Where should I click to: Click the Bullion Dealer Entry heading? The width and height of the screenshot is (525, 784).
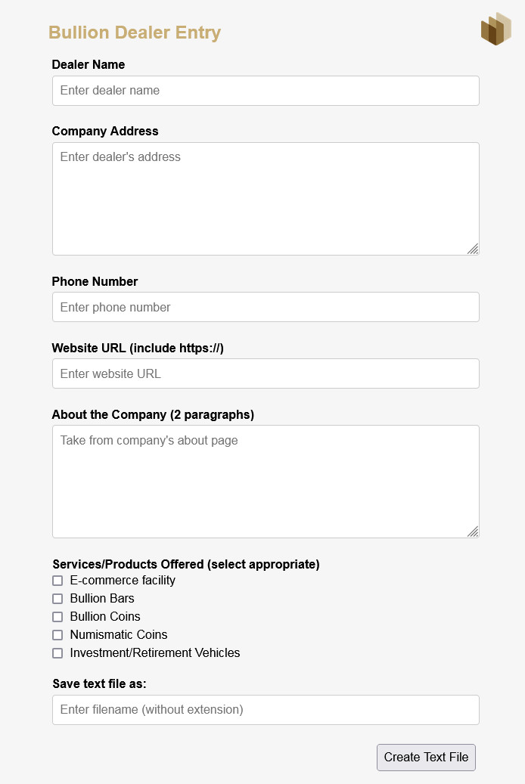tap(135, 33)
